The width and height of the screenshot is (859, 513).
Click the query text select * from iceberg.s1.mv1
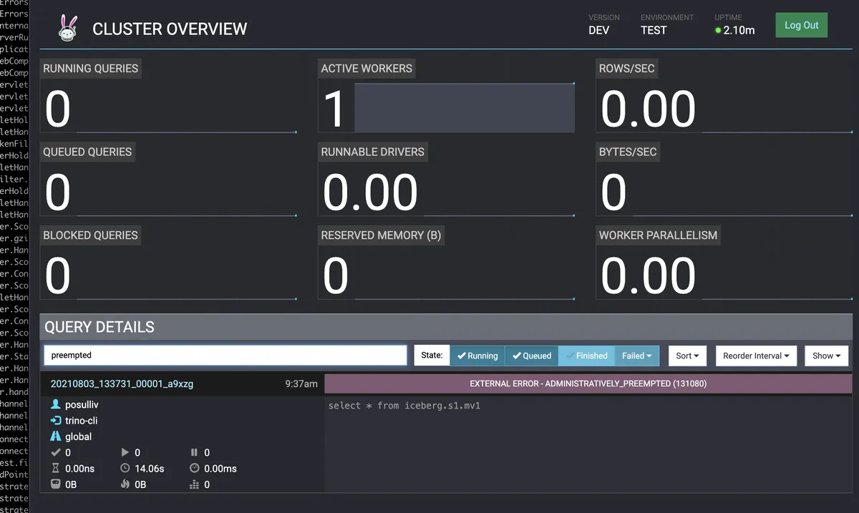(404, 406)
